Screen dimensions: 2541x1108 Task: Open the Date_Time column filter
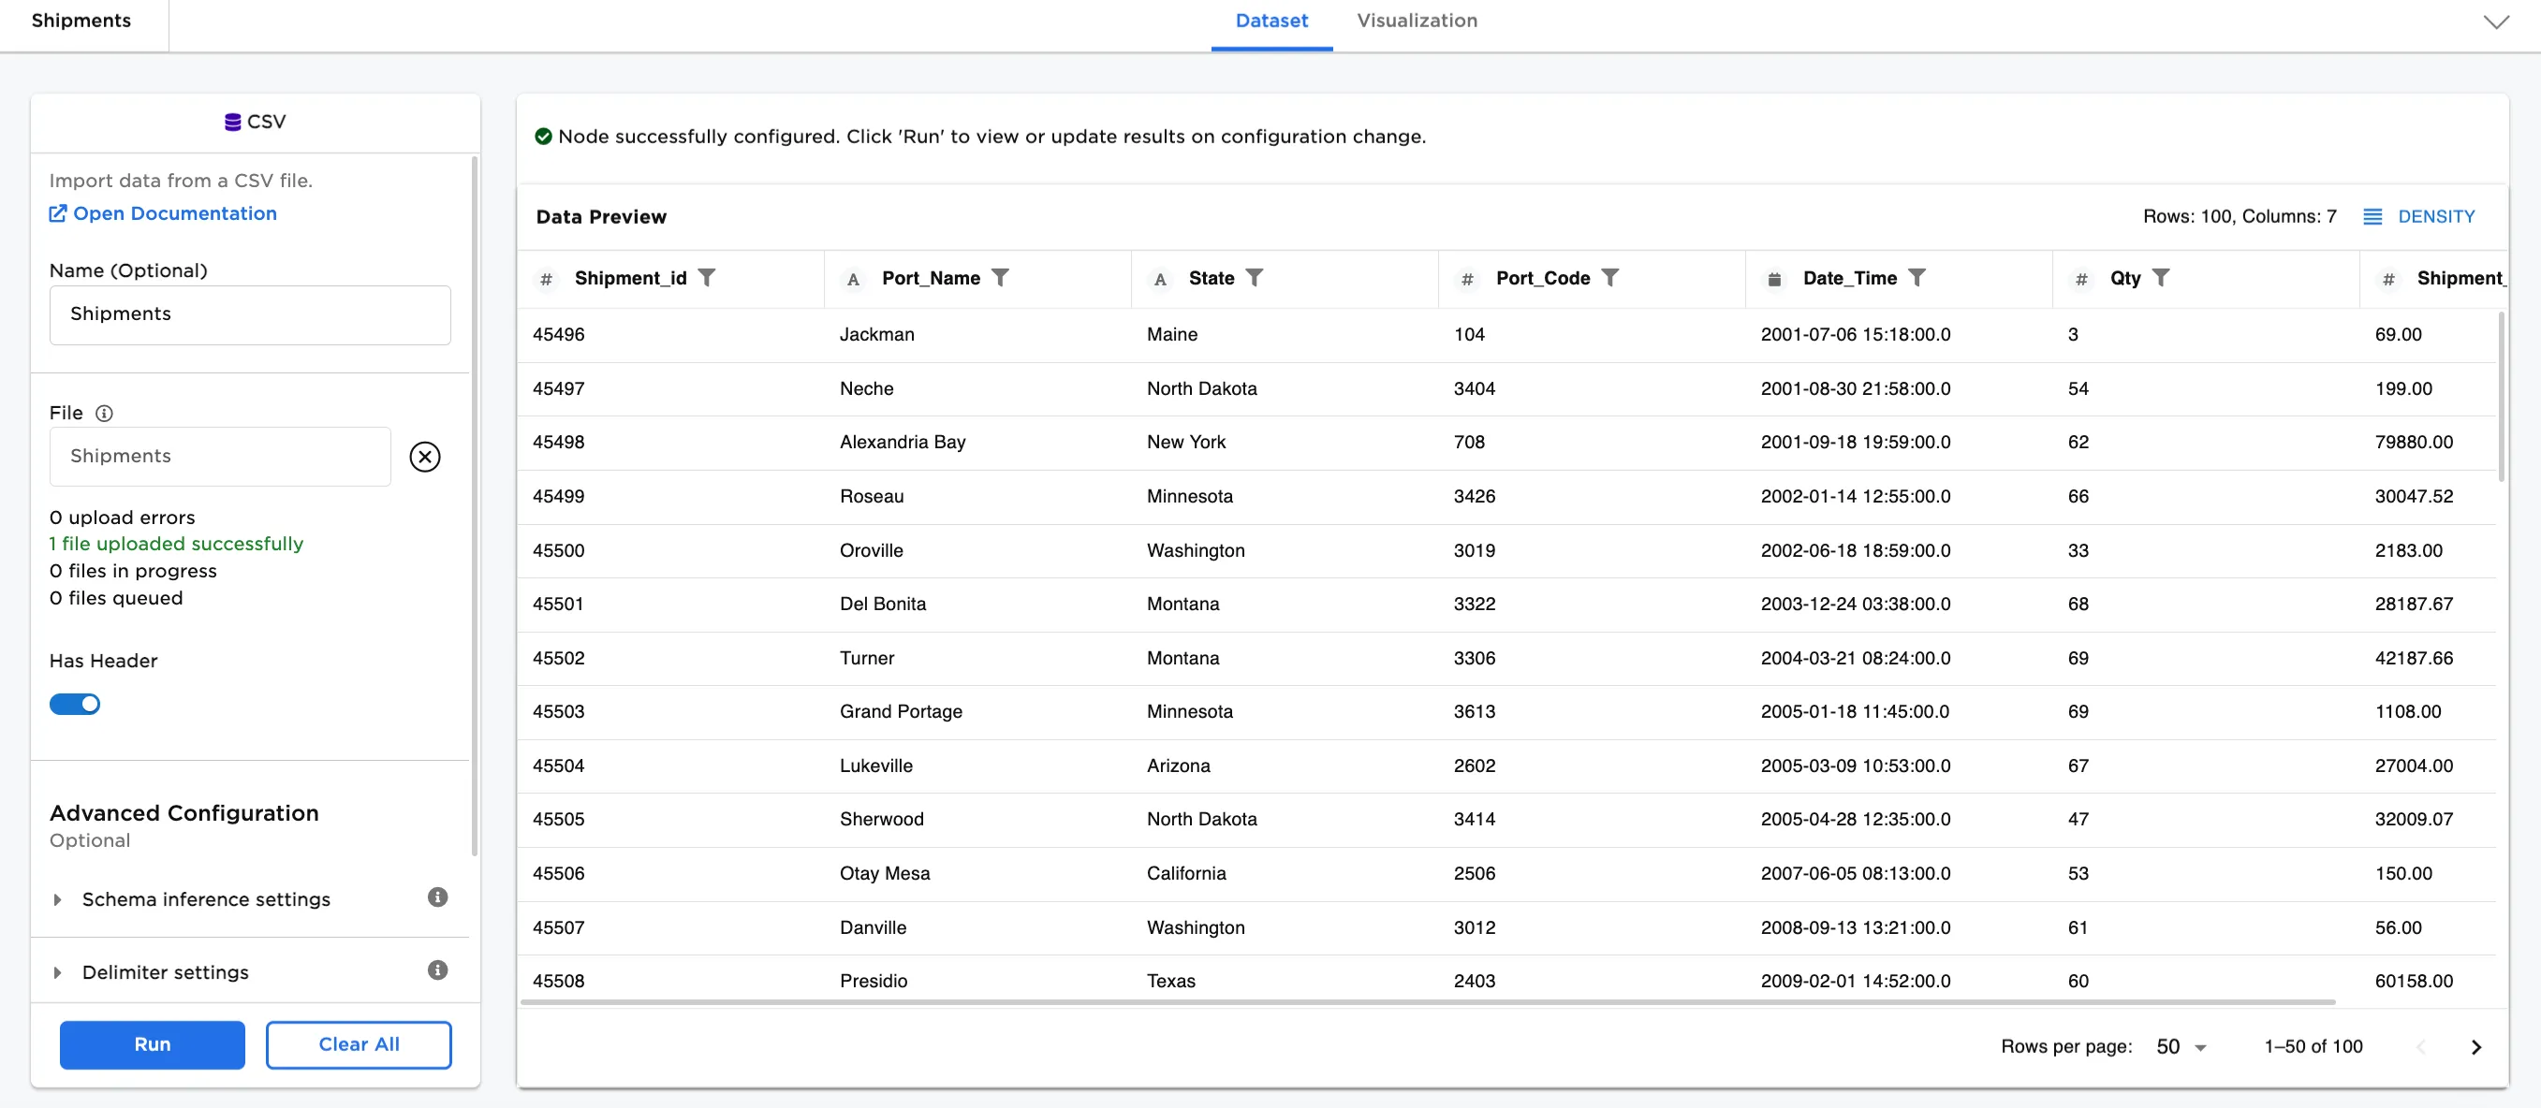(1919, 278)
